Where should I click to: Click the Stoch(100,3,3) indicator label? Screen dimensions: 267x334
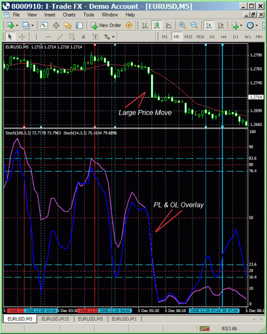coord(18,133)
